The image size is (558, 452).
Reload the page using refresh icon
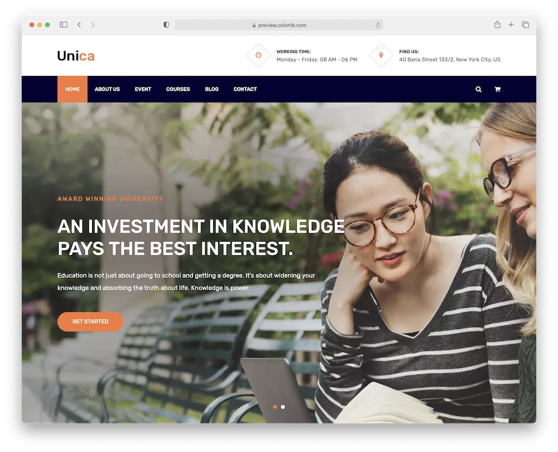[378, 25]
